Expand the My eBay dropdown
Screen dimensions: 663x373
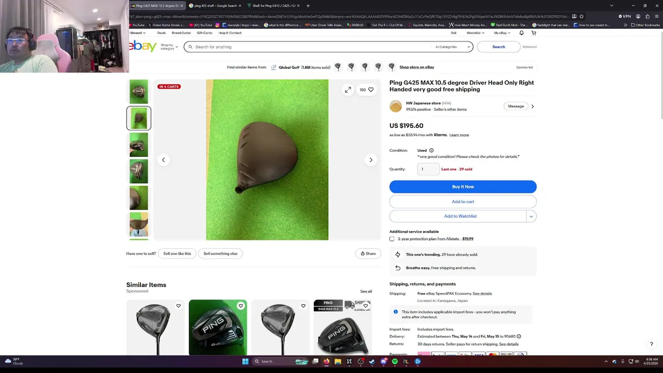[x=502, y=33]
